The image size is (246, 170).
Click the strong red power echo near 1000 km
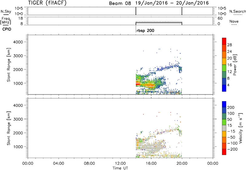pyautogui.click(x=138, y=84)
